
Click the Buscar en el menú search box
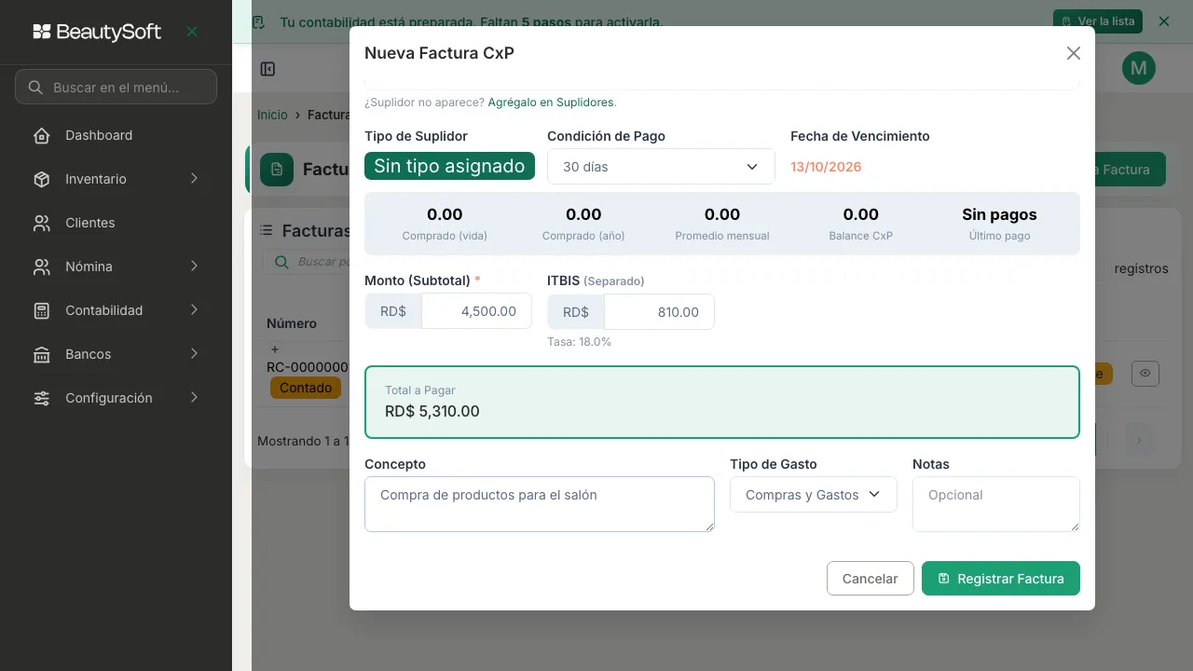pyautogui.click(x=116, y=87)
